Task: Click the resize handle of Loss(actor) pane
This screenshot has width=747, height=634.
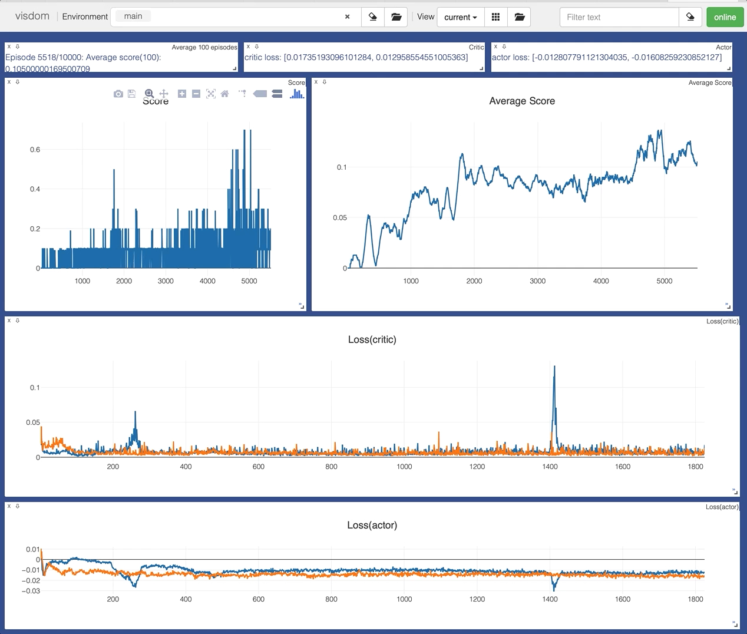Action: [x=735, y=624]
